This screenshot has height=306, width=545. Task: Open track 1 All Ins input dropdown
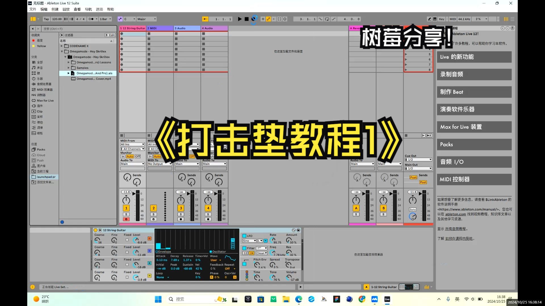(x=132, y=144)
